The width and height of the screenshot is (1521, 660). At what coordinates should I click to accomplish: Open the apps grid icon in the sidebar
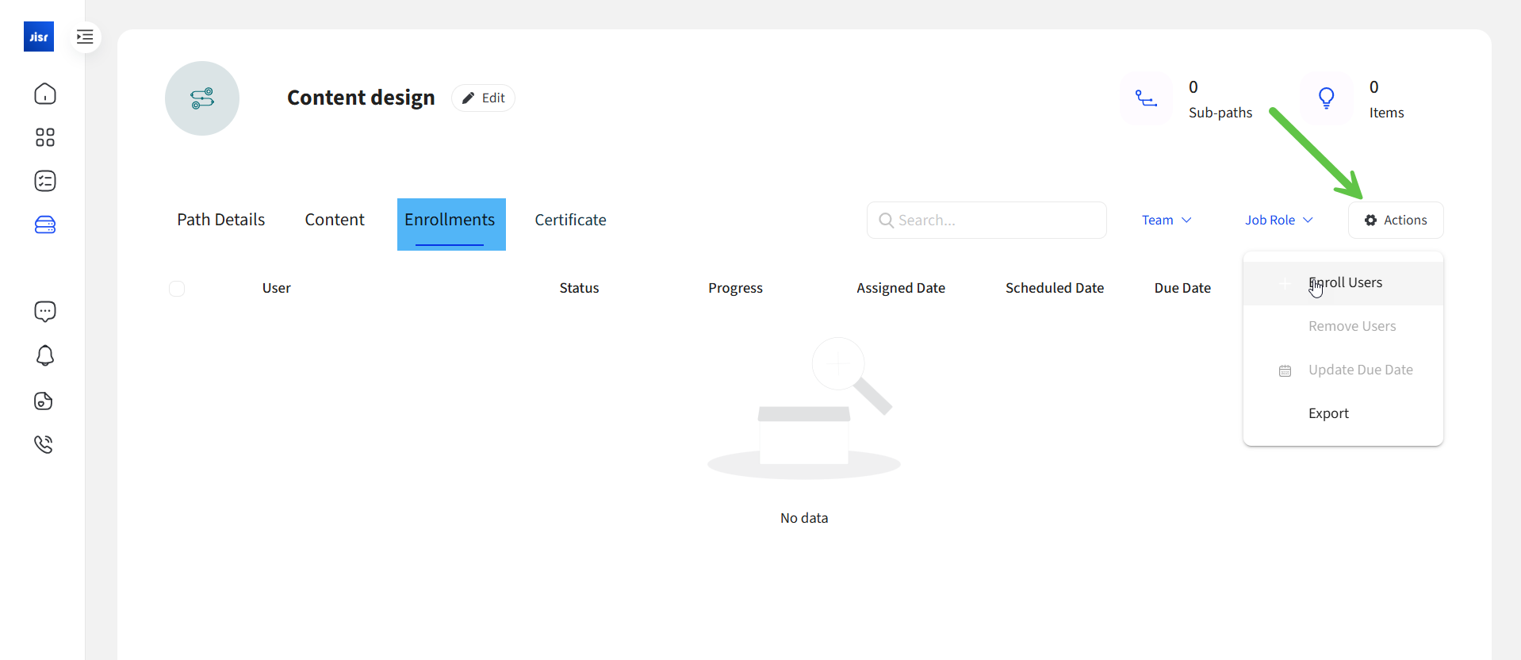tap(45, 137)
